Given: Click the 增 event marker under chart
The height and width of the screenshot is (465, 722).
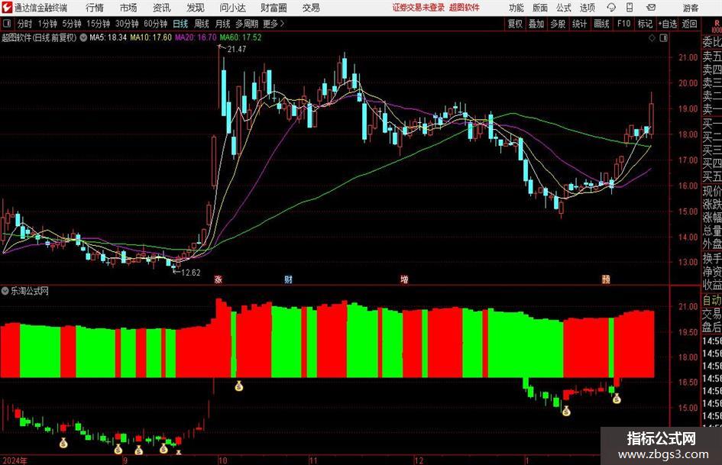Looking at the screenshot, I should [404, 279].
